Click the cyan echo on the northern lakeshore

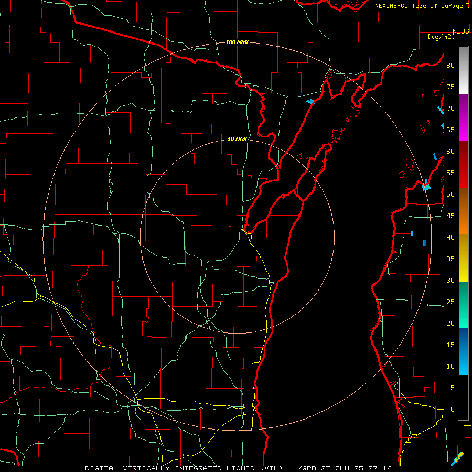(x=310, y=101)
